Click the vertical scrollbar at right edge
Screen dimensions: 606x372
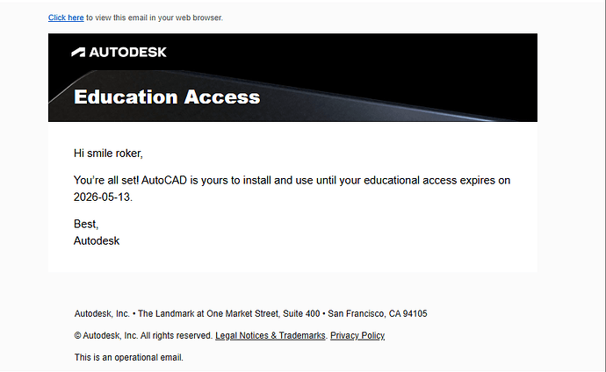pos(604,186)
